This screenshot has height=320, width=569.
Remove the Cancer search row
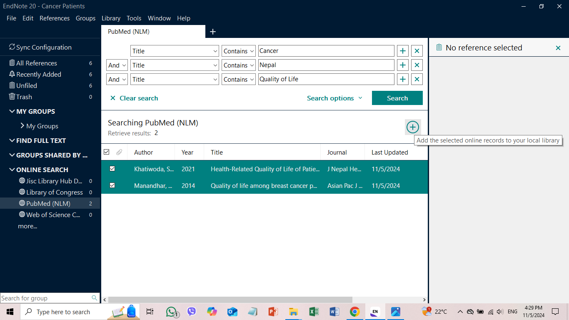tap(417, 51)
